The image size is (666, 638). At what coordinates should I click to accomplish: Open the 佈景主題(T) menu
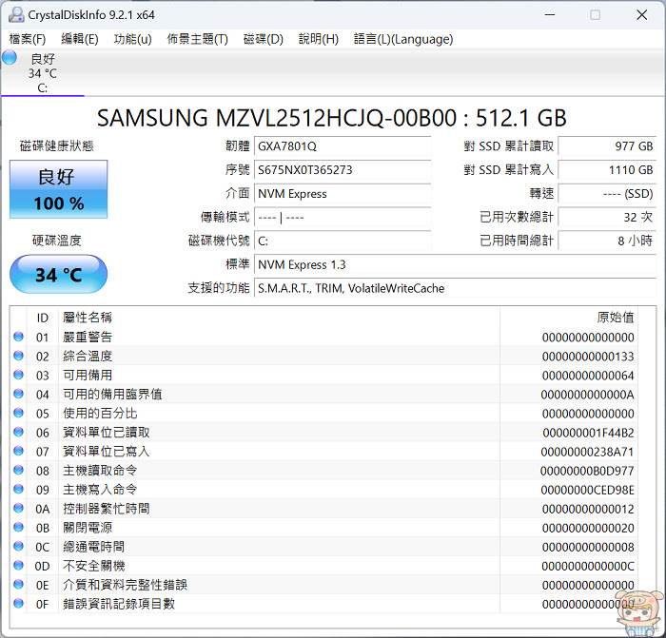click(198, 39)
